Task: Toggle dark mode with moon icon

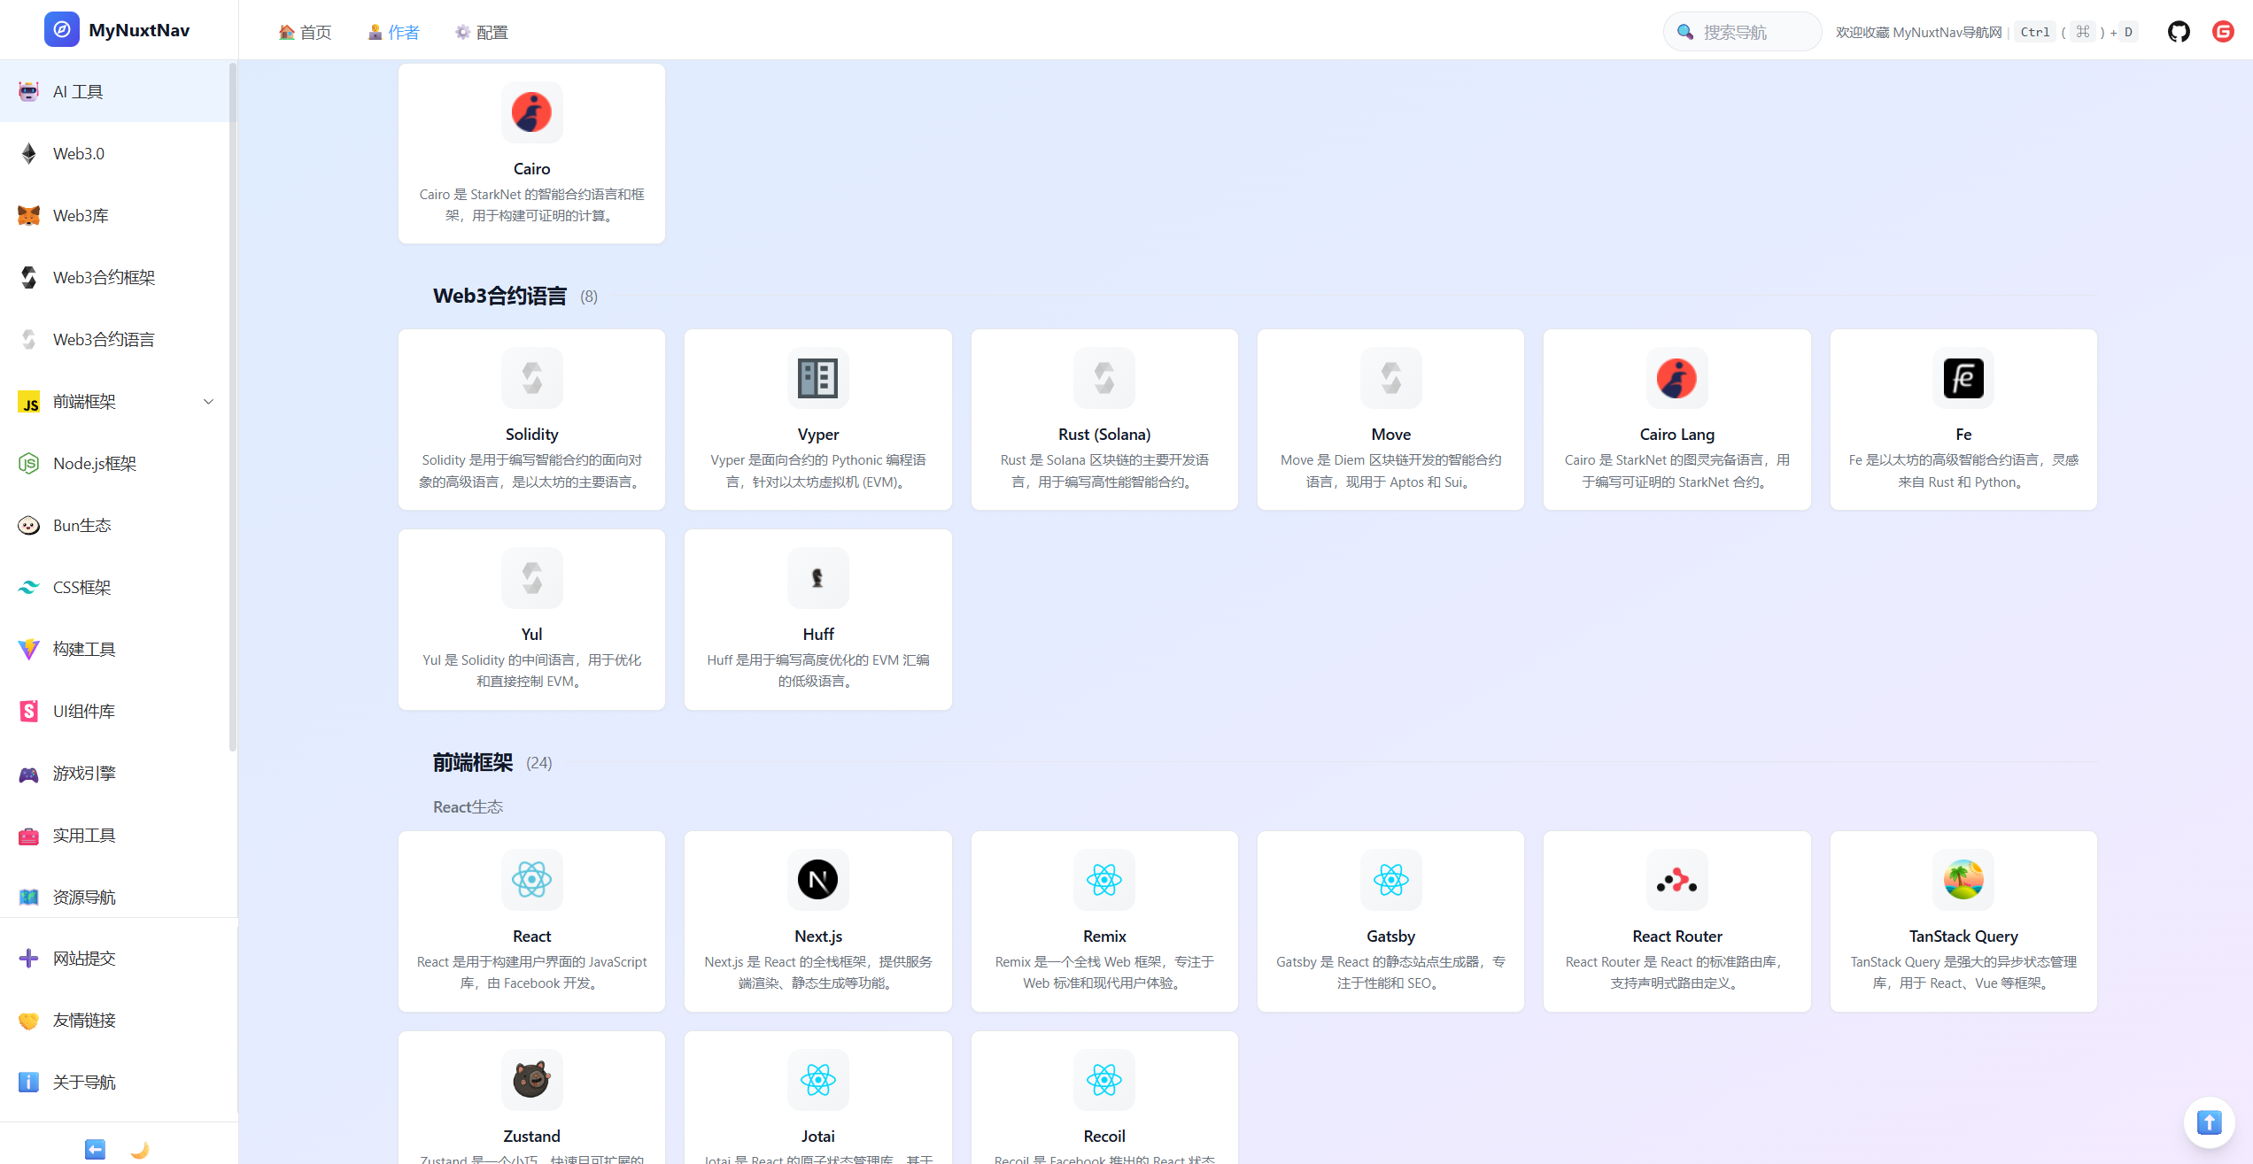Action: (140, 1149)
